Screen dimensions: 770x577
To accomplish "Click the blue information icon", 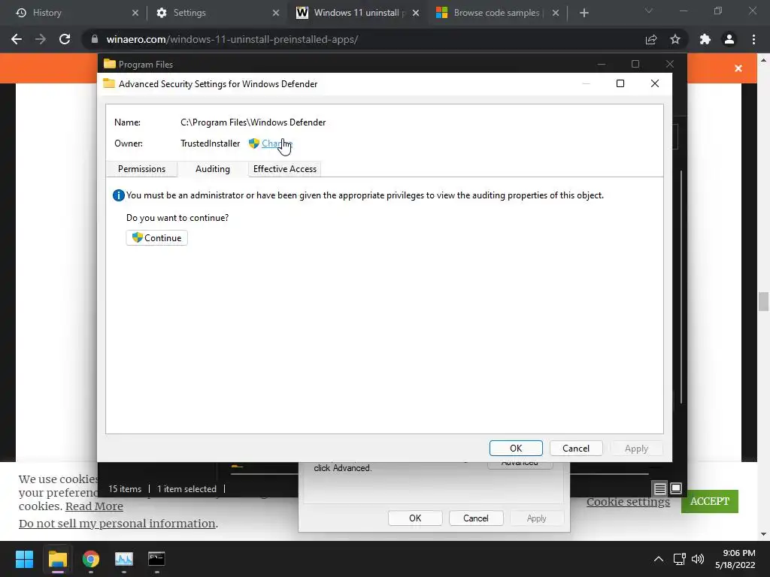I will coord(118,195).
